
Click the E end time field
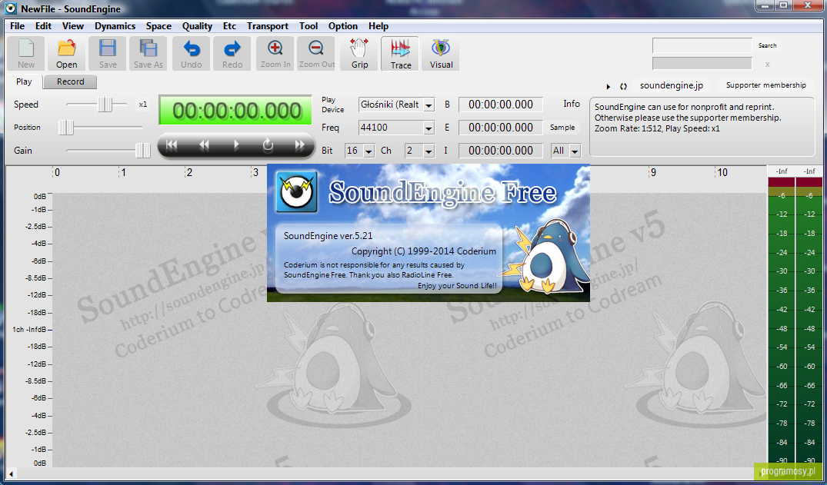tap(501, 128)
